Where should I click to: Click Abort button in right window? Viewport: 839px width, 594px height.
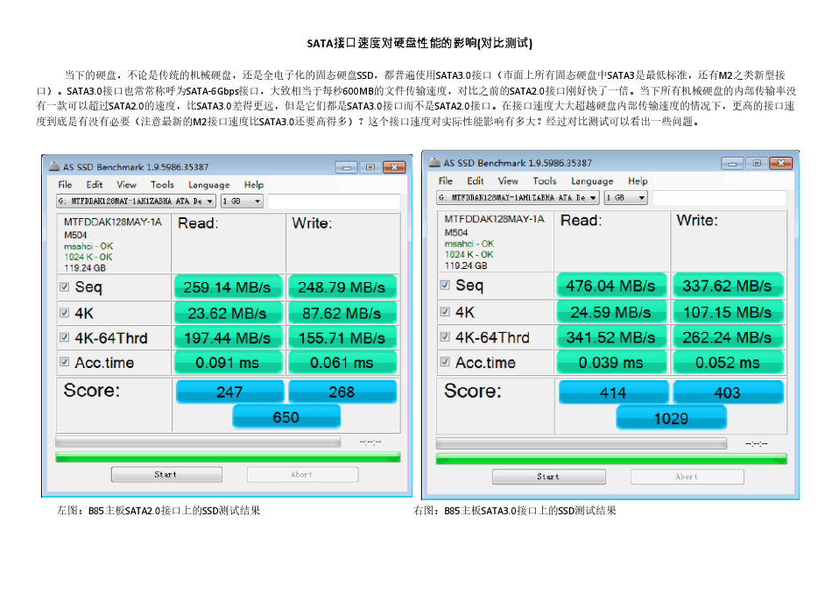(x=687, y=477)
